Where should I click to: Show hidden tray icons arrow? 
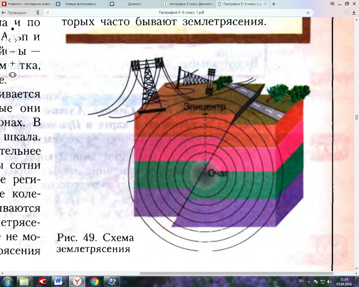pyautogui.click(x=309, y=282)
